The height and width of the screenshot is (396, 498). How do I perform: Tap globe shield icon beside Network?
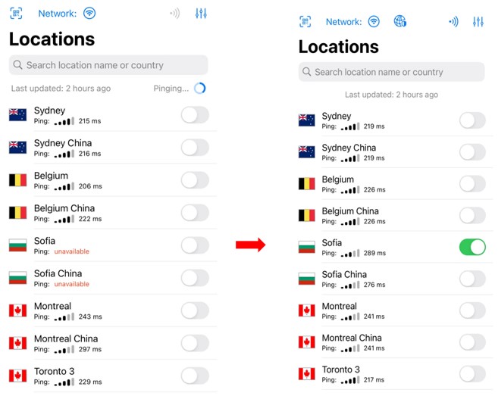[x=400, y=21]
